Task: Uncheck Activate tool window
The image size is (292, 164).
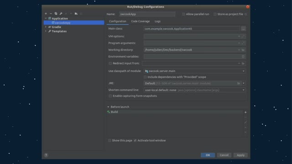Action: pyautogui.click(x=135, y=140)
